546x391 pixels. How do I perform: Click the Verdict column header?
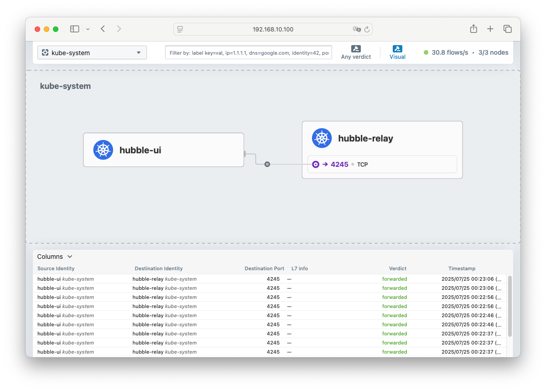click(x=398, y=268)
